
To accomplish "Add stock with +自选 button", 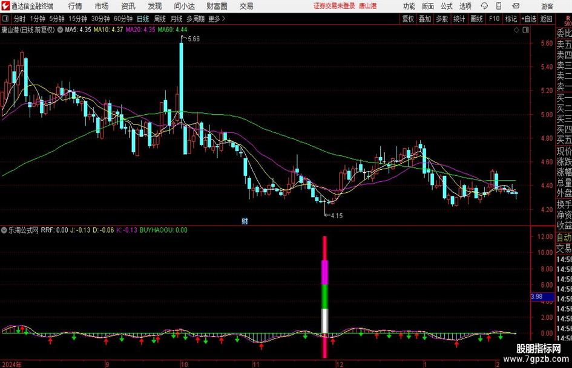I will coord(529,19).
